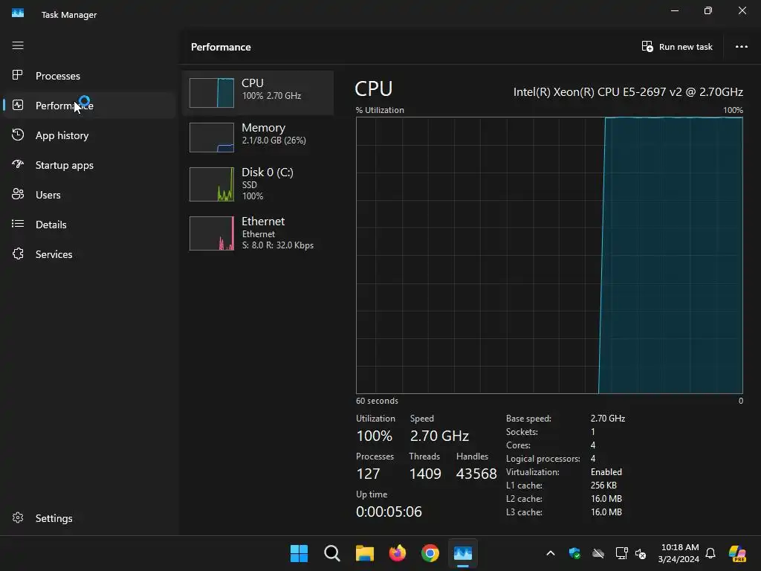Click the Memory mini graph thumbnail
761x571 pixels.
212,138
